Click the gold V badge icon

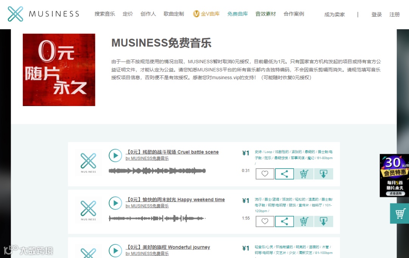click(x=196, y=14)
